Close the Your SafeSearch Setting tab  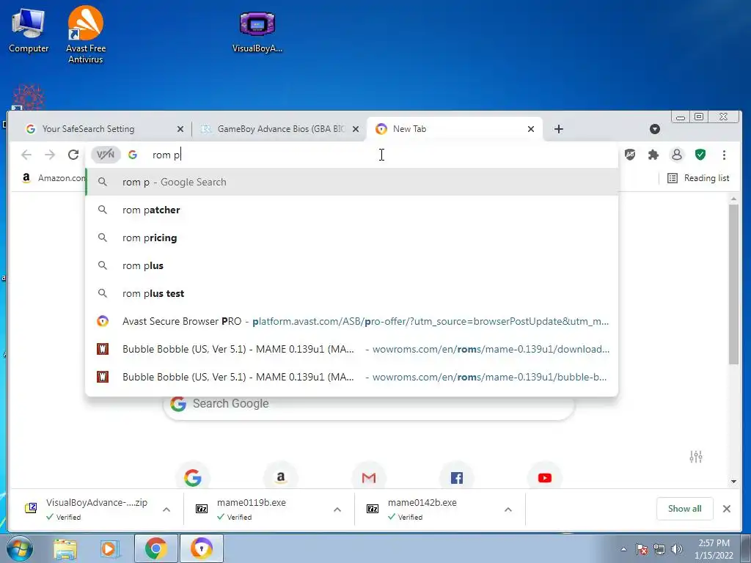180,129
